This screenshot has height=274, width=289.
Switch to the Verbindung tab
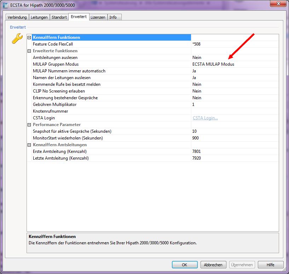click(x=17, y=17)
